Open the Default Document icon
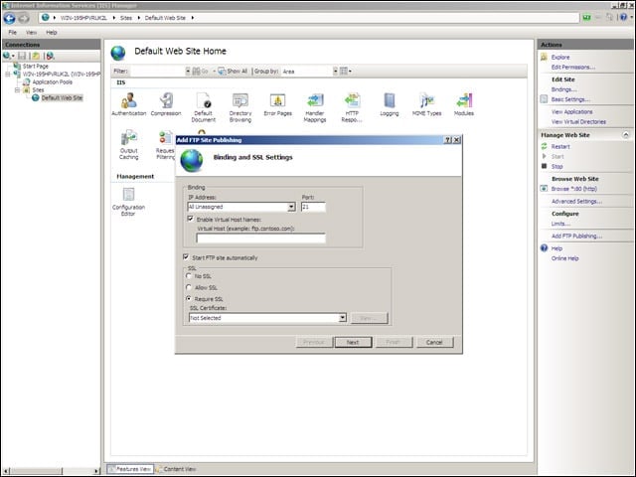The height and width of the screenshot is (477, 636). [203, 107]
